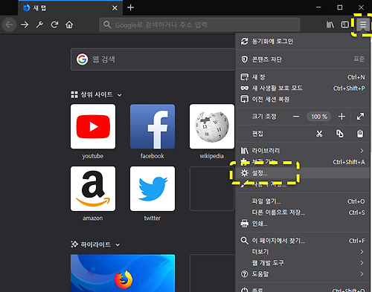The height and width of the screenshot is (292, 372).
Task: Click the Google logo in search box
Action: (82, 59)
